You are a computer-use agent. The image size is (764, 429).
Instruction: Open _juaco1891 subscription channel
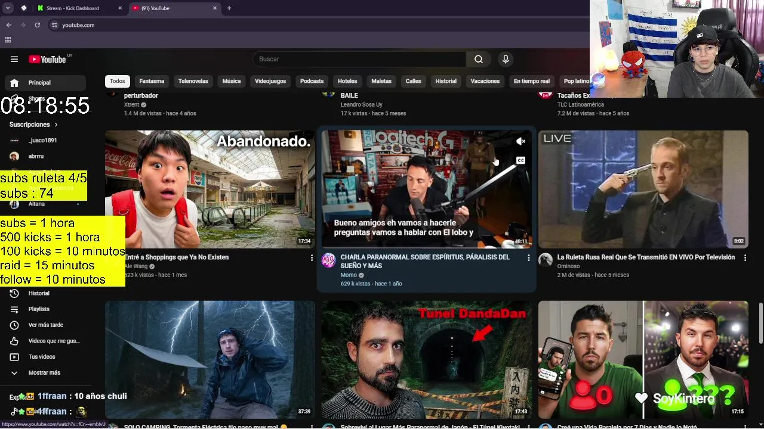click(x=45, y=141)
